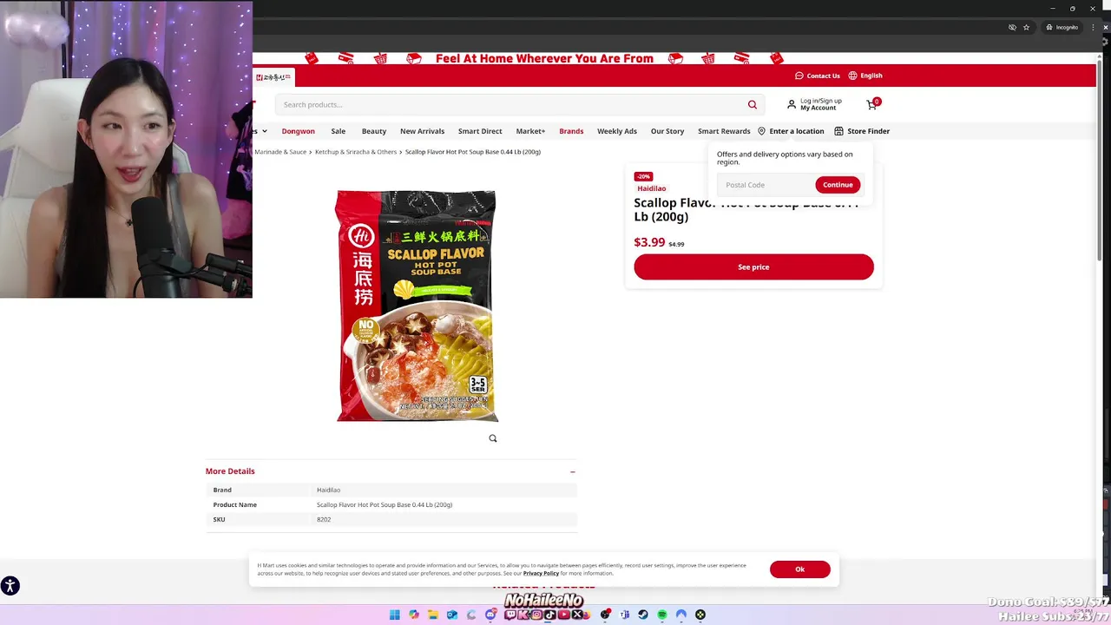Zoom the product image with magnifier icon
Viewport: 1111px width, 625px height.
(x=493, y=438)
